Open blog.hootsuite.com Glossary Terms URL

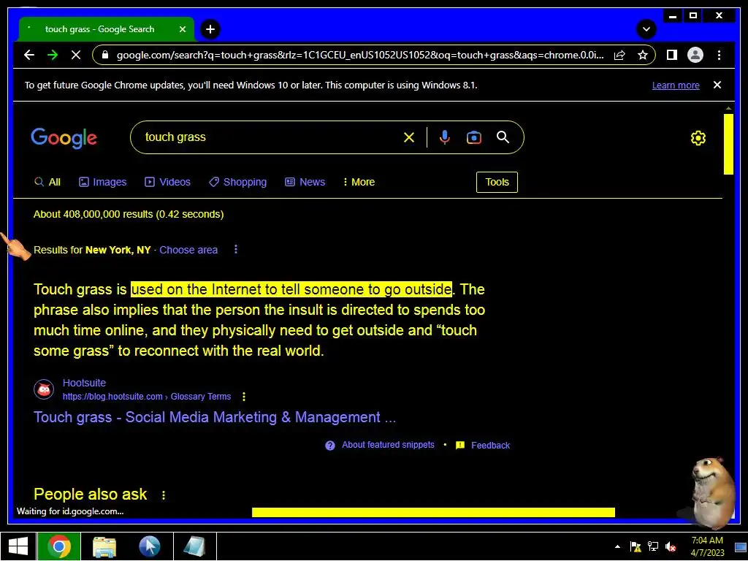click(147, 397)
